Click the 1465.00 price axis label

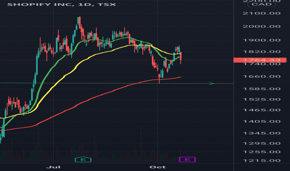pyautogui.click(x=261, y=110)
